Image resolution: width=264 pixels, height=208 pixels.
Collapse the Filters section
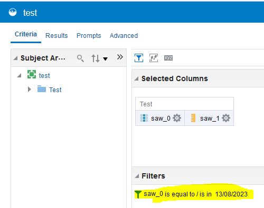point(137,176)
